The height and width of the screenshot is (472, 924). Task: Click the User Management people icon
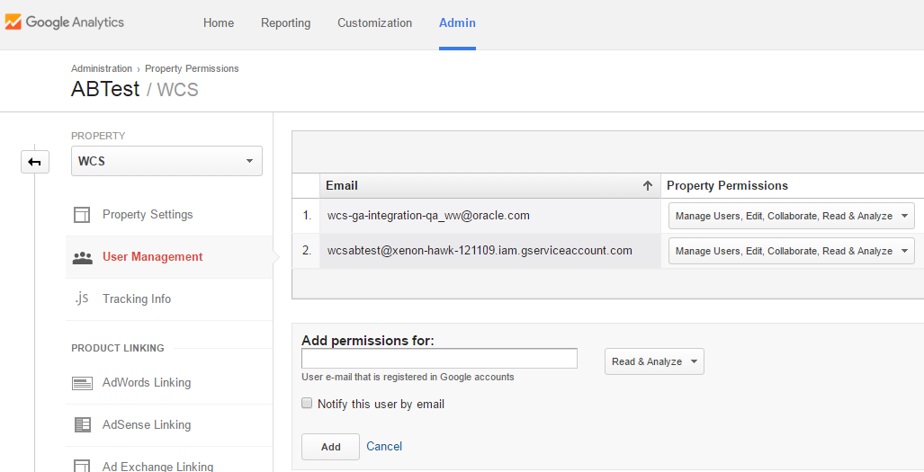pos(83,257)
